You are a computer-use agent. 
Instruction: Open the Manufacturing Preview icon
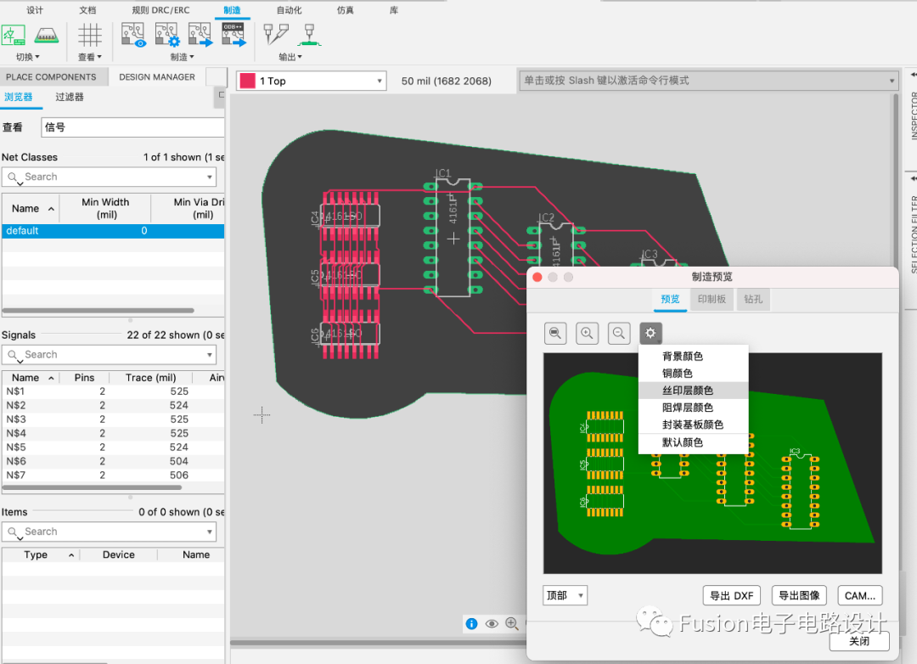pos(132,35)
